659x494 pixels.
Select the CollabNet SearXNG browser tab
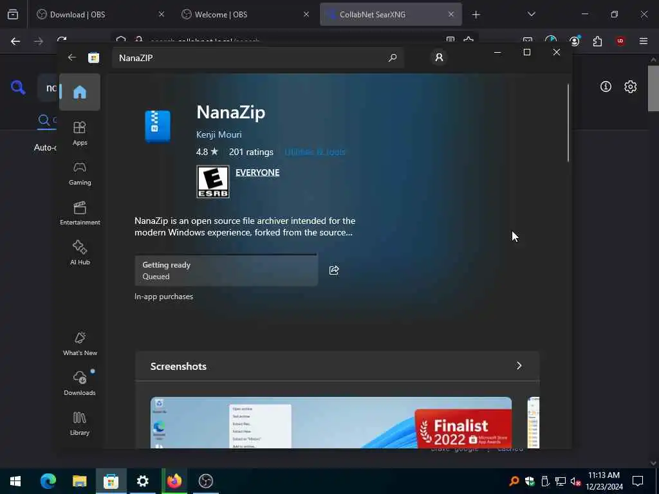[391, 15]
